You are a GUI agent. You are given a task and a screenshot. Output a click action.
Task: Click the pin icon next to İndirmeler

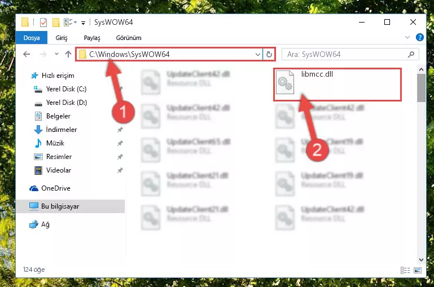(120, 130)
